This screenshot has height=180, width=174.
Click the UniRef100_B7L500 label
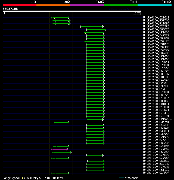[x=156, y=68]
